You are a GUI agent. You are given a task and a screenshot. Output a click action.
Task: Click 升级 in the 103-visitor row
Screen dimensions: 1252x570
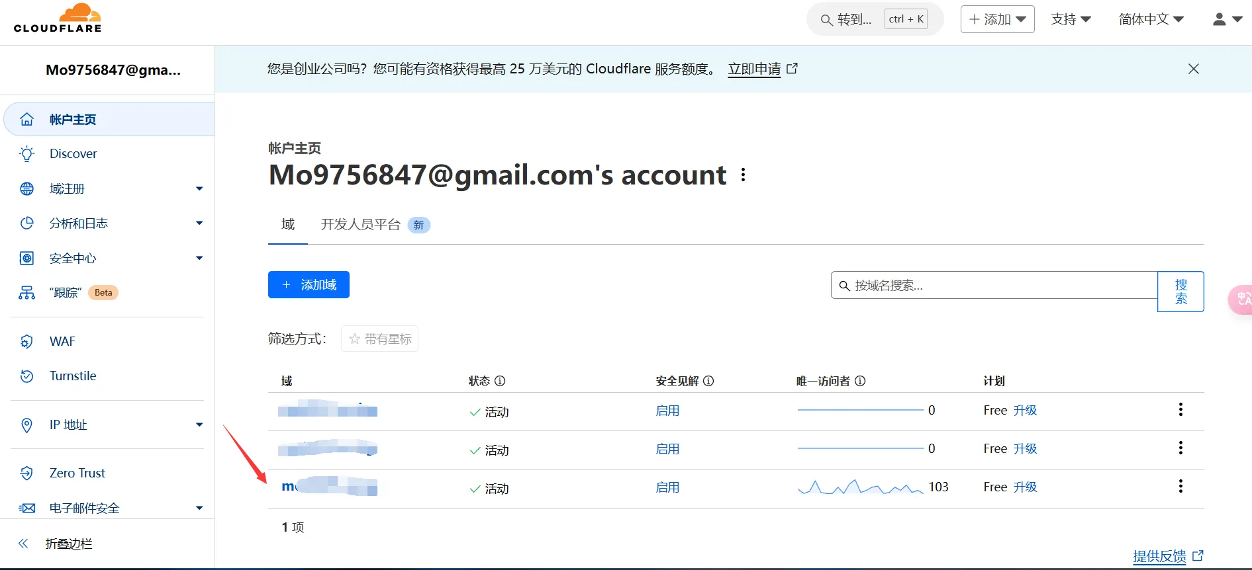click(1025, 487)
